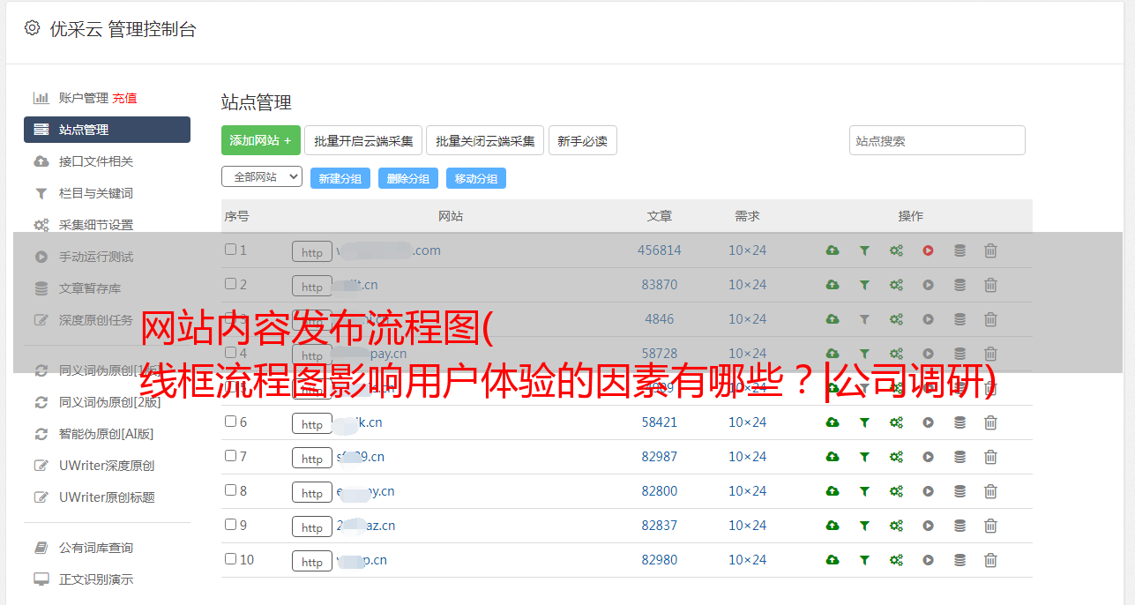Click the red run-test play icon in row 1

click(928, 250)
